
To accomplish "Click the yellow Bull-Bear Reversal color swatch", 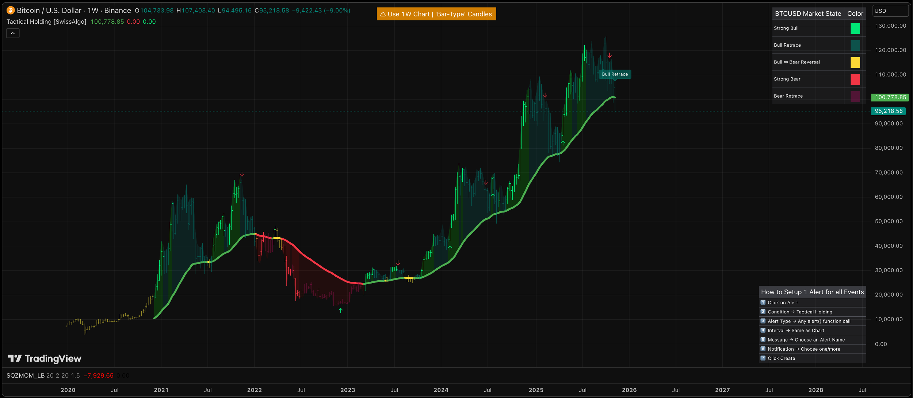I will pyautogui.click(x=855, y=62).
